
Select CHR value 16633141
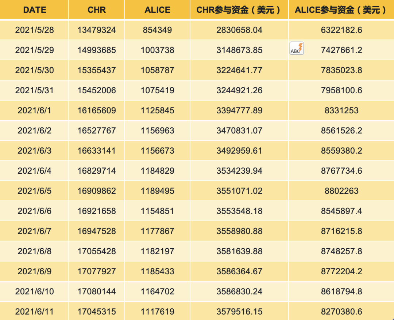click(x=96, y=151)
